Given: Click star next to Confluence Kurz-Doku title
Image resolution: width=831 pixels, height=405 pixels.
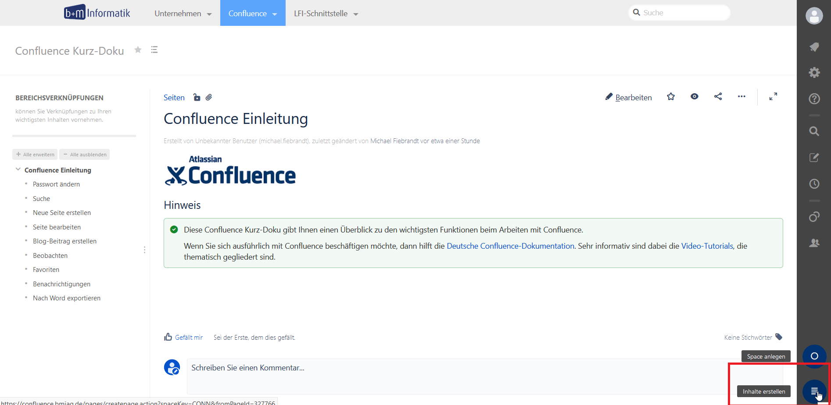Looking at the screenshot, I should pos(138,49).
